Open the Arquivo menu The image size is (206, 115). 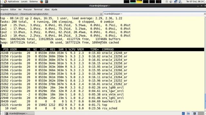pyautogui.click(x=4, y=10)
